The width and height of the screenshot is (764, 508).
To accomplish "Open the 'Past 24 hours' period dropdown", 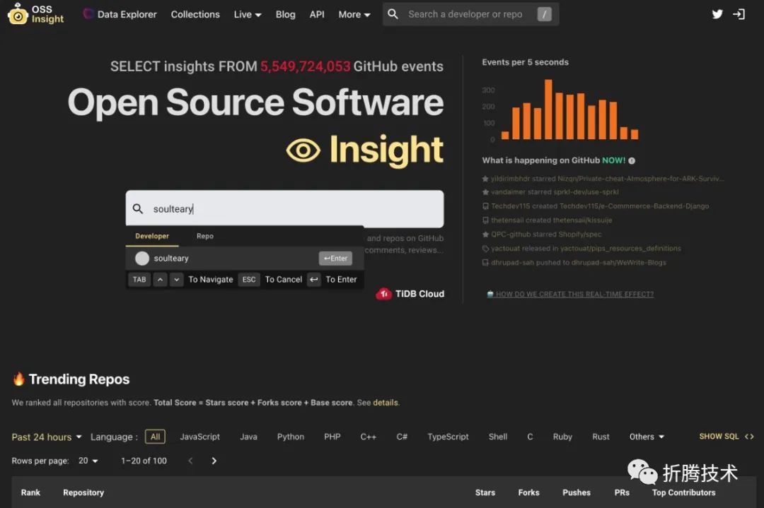I will (x=47, y=437).
